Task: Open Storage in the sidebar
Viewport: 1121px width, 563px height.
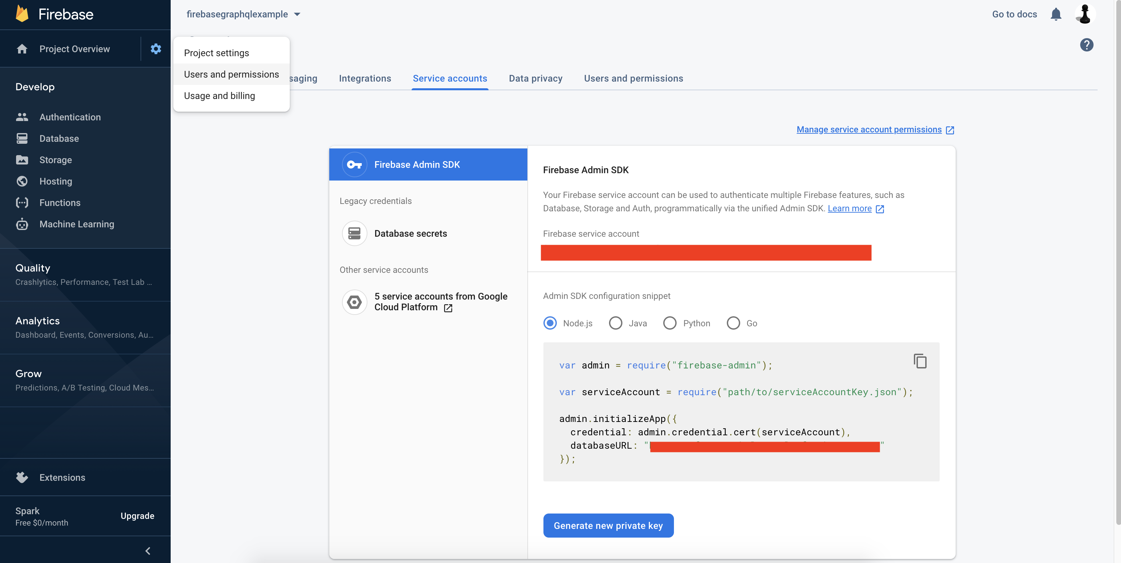Action: point(55,159)
